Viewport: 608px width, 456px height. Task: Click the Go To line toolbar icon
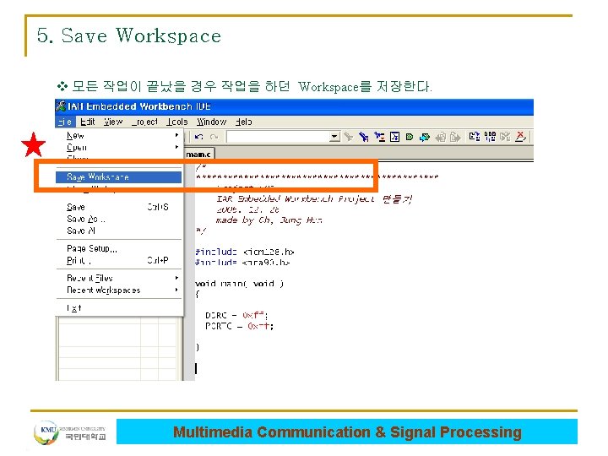pos(394,137)
